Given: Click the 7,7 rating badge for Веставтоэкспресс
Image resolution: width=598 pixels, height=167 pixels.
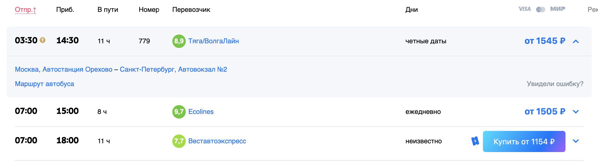Looking at the screenshot, I should [x=179, y=141].
